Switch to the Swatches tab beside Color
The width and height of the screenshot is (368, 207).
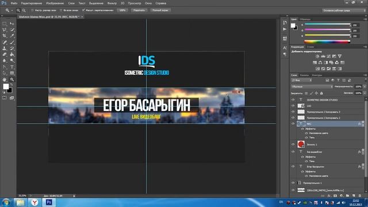[305, 19]
